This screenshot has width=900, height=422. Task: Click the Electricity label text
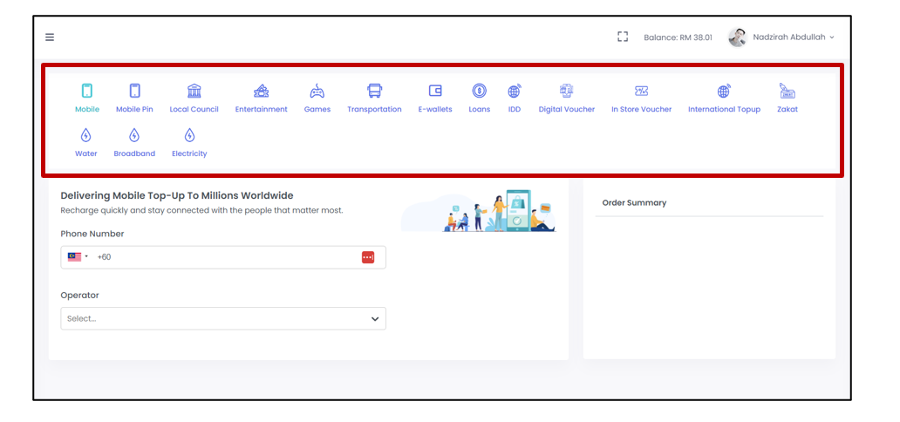coord(189,153)
